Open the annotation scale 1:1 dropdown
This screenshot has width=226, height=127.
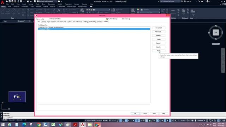coord(181,121)
